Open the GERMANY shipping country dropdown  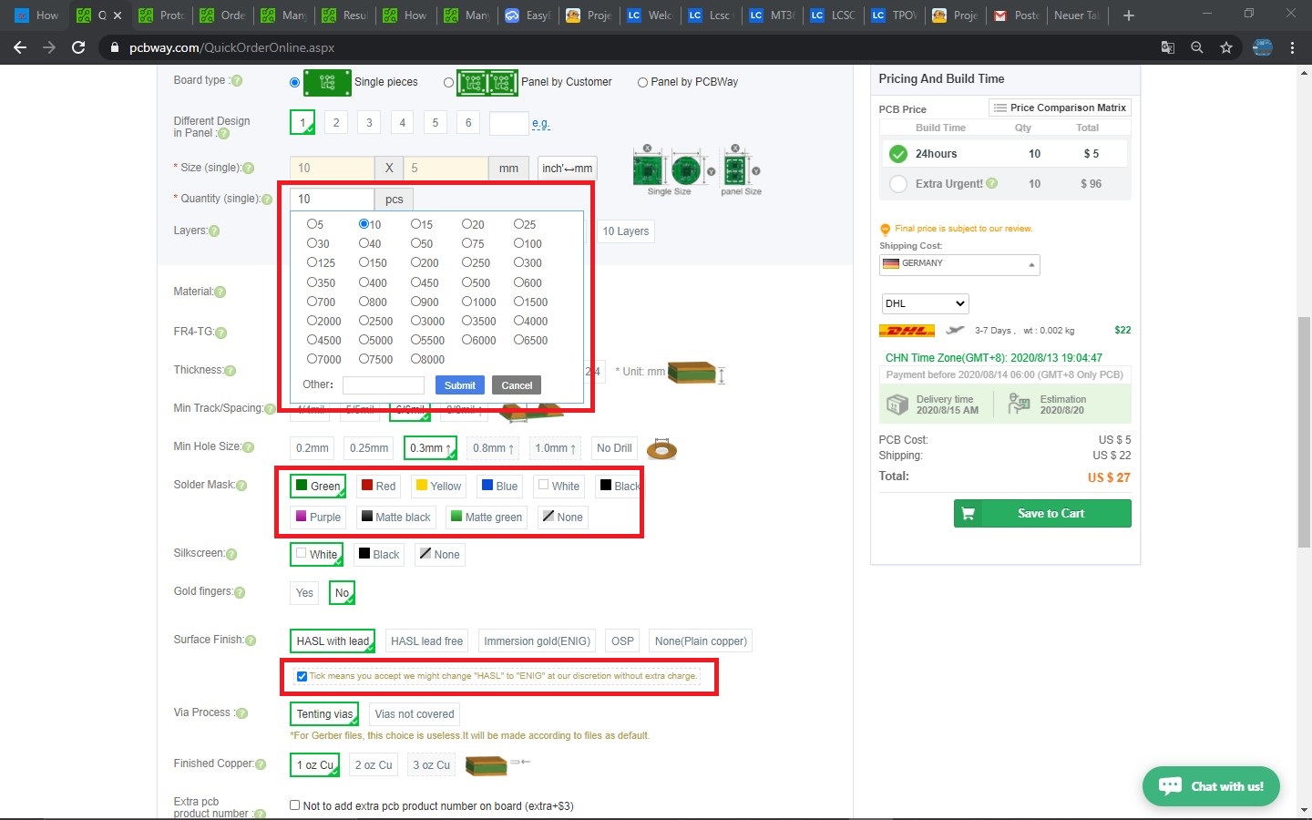pyautogui.click(x=959, y=264)
